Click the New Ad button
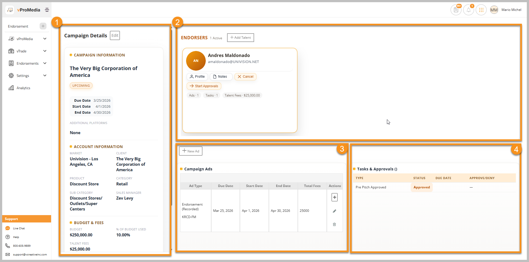 [191, 151]
